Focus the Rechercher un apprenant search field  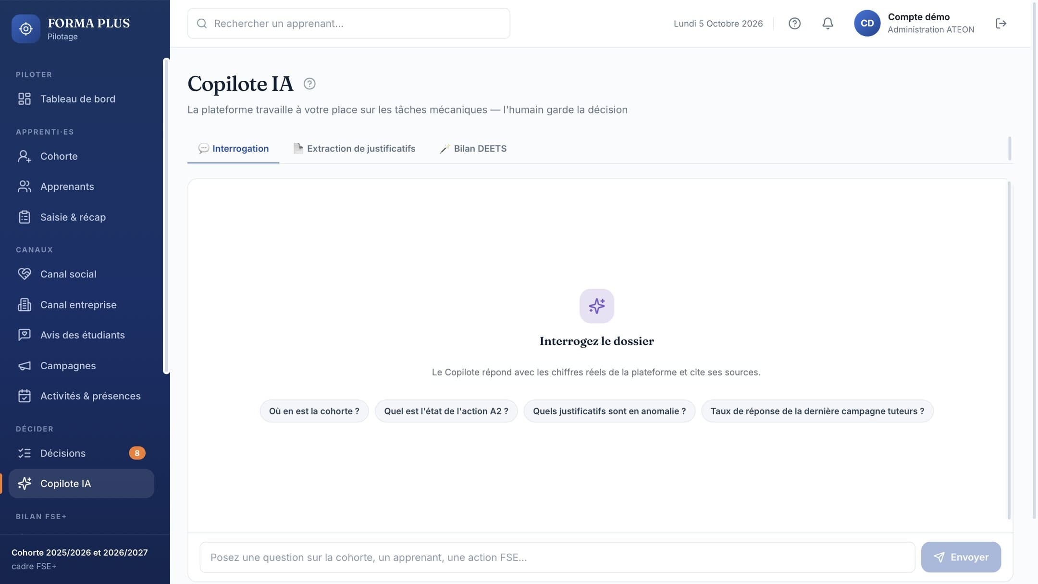pyautogui.click(x=349, y=24)
